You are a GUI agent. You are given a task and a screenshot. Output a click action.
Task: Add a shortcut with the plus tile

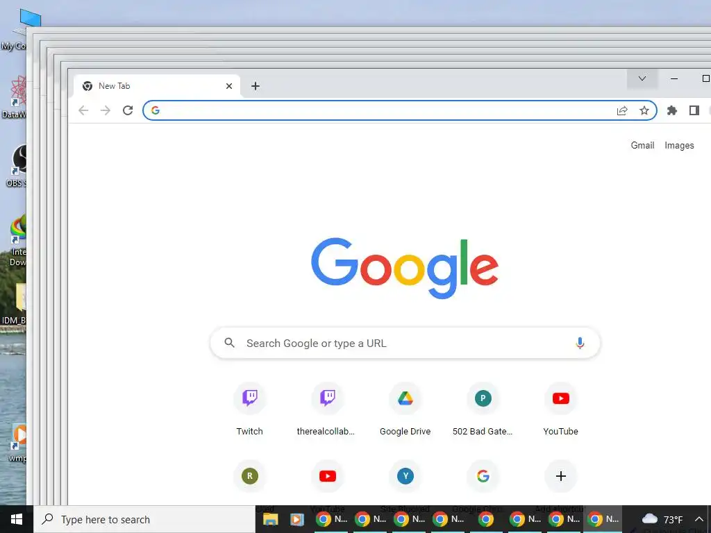[561, 476]
